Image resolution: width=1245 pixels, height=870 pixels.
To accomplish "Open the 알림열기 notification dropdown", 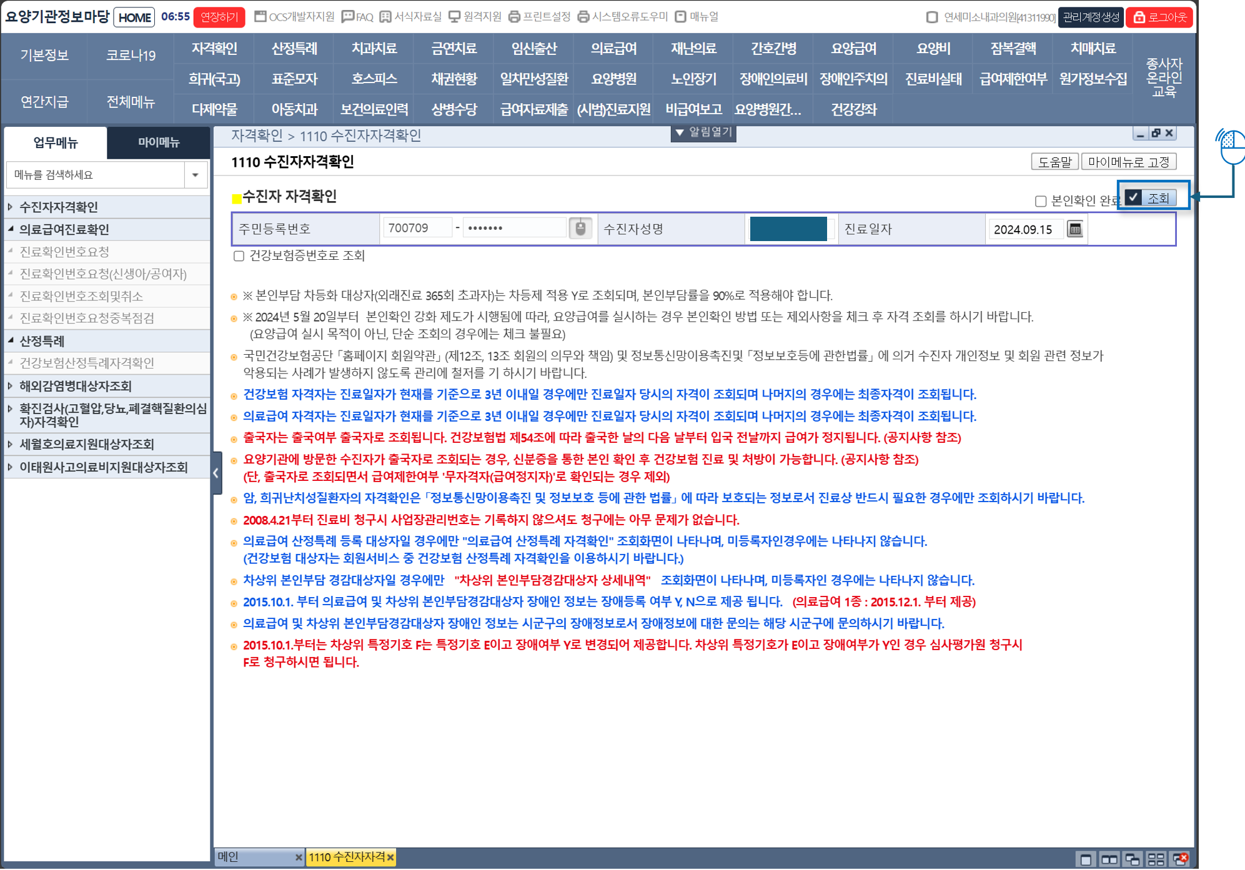I will pos(703,132).
